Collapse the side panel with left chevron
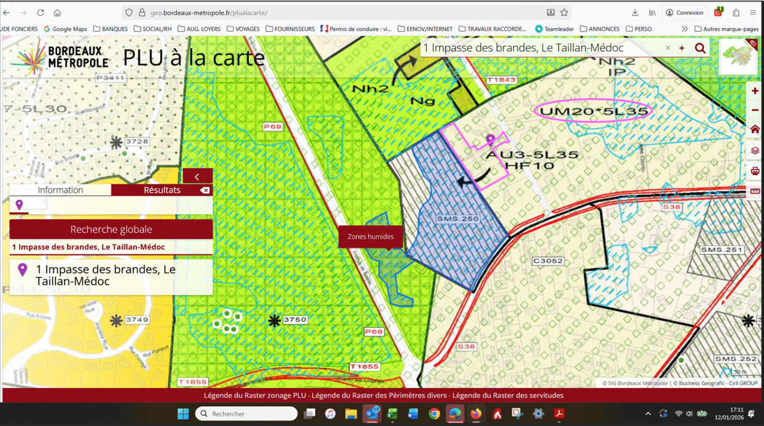This screenshot has height=426, width=764. pyautogui.click(x=197, y=177)
